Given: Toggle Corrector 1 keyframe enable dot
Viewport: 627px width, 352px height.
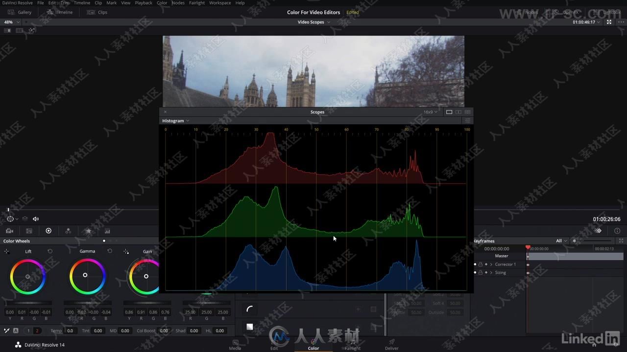Looking at the screenshot, I should pyautogui.click(x=475, y=264).
